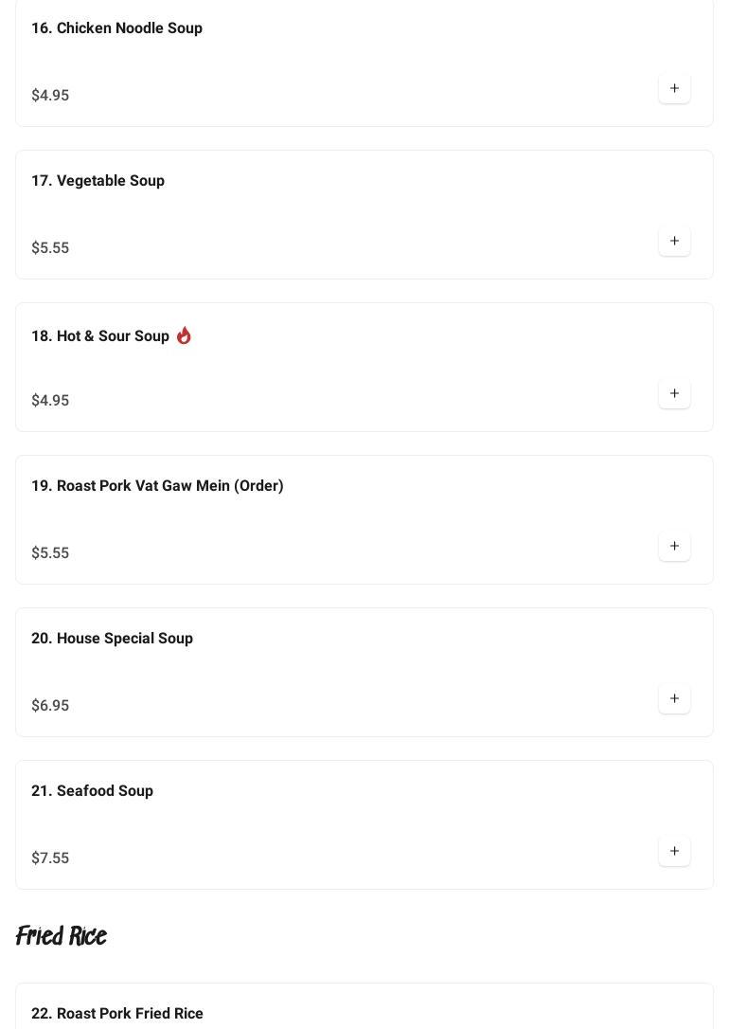Click plus icon for Hot & Sour Soup
The width and height of the screenshot is (729, 1029).
pyautogui.click(x=674, y=393)
